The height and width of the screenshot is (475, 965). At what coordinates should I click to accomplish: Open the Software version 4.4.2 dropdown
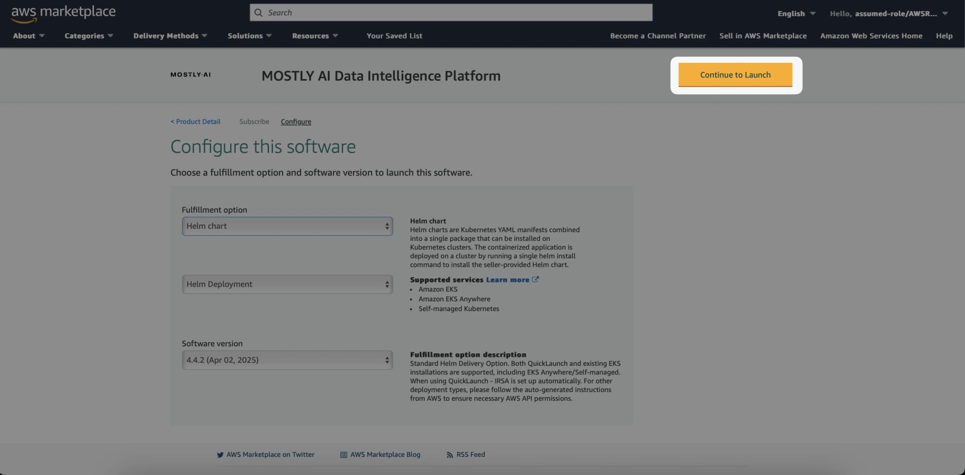point(287,360)
